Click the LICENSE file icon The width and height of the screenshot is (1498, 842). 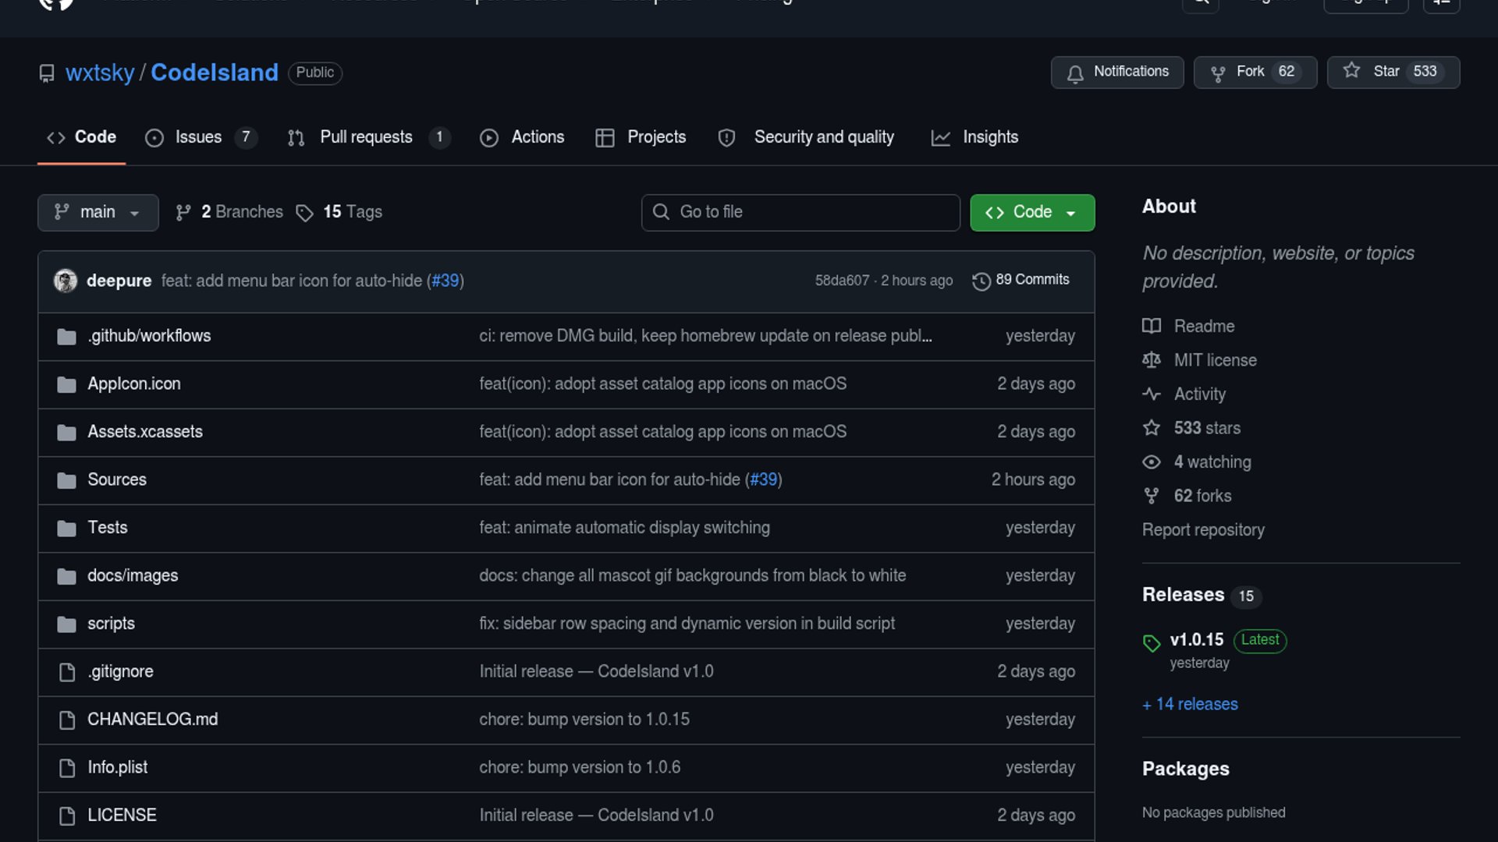click(67, 815)
